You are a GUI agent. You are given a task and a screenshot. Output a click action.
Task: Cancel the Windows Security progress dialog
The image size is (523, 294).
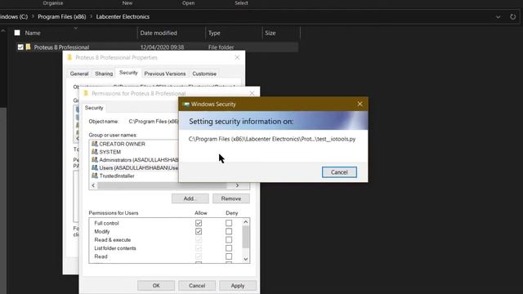pyautogui.click(x=339, y=172)
